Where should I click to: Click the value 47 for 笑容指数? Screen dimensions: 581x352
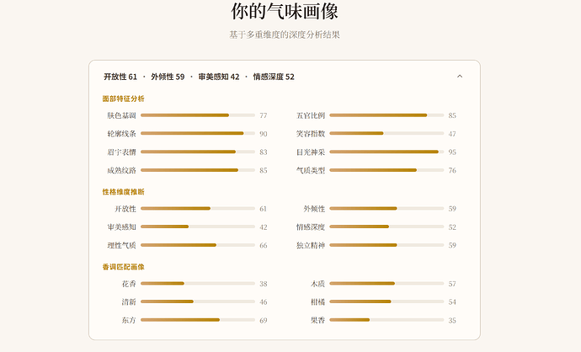[452, 134]
